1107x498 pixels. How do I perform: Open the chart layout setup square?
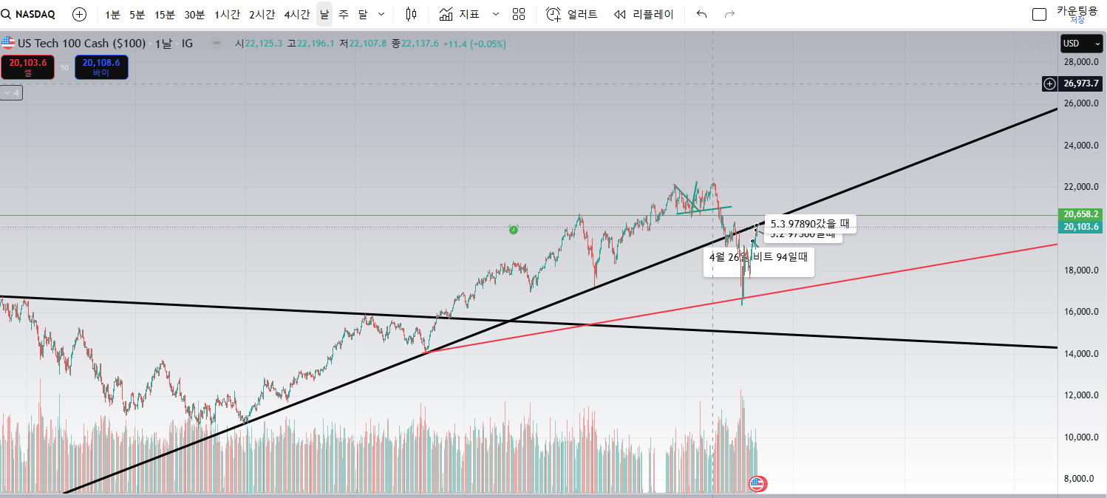point(1039,14)
